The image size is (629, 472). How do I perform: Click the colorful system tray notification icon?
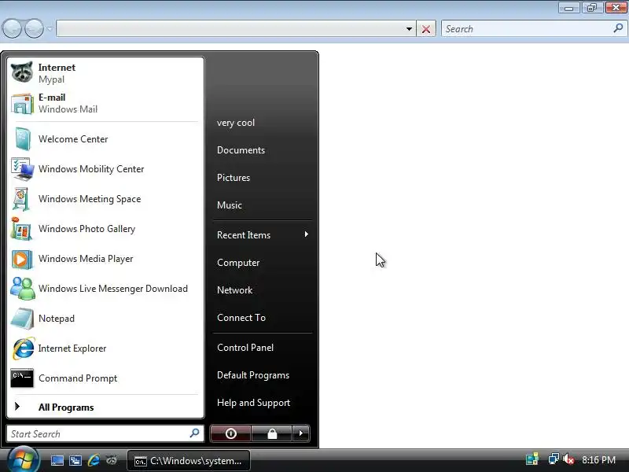[x=532, y=459]
